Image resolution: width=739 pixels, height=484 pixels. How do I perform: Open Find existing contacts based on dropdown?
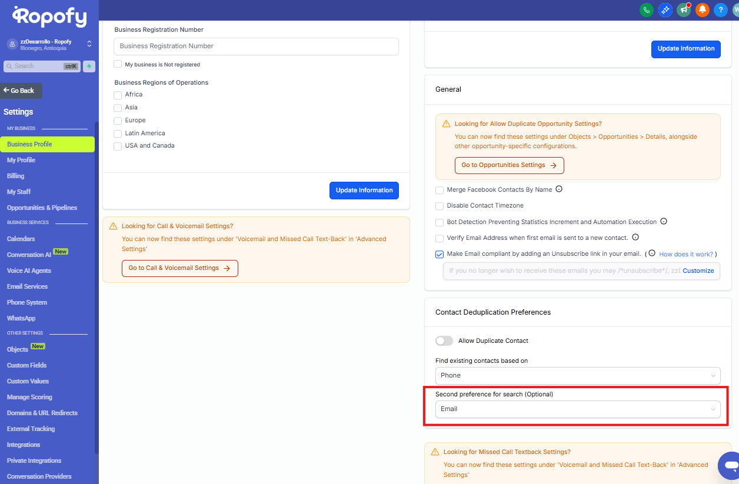(x=577, y=375)
